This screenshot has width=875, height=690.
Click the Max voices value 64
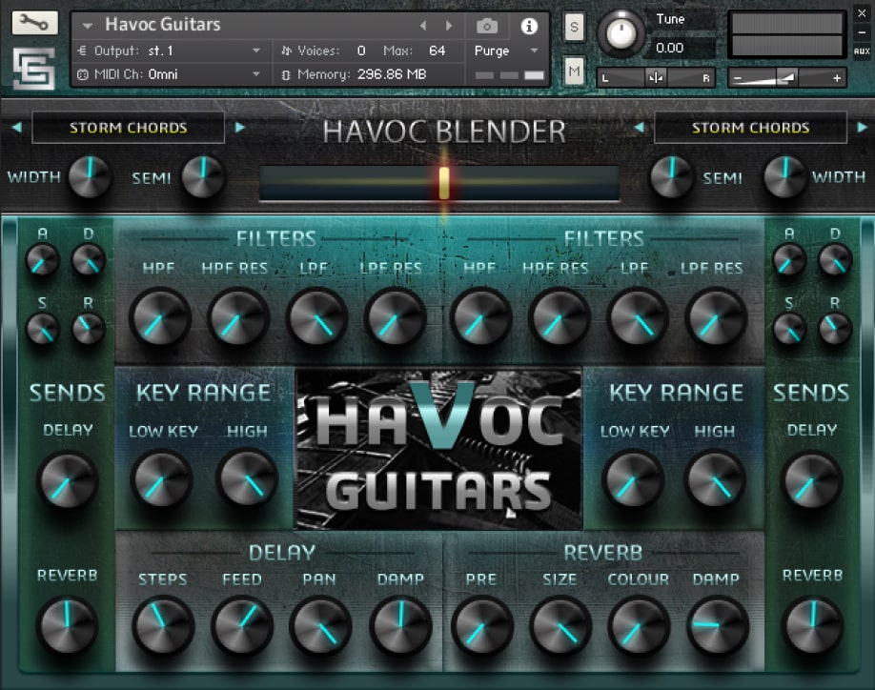tap(437, 51)
